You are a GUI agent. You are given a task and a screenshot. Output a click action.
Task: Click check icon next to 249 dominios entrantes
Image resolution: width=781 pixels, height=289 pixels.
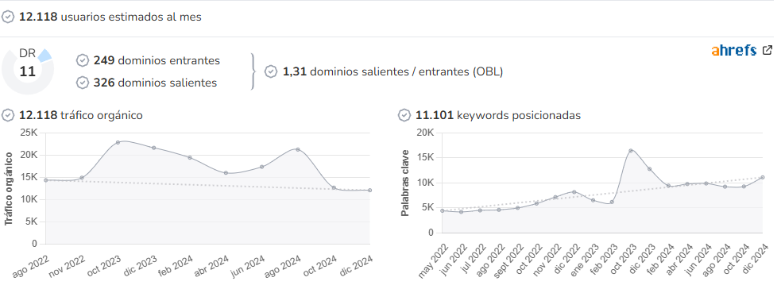tap(82, 60)
